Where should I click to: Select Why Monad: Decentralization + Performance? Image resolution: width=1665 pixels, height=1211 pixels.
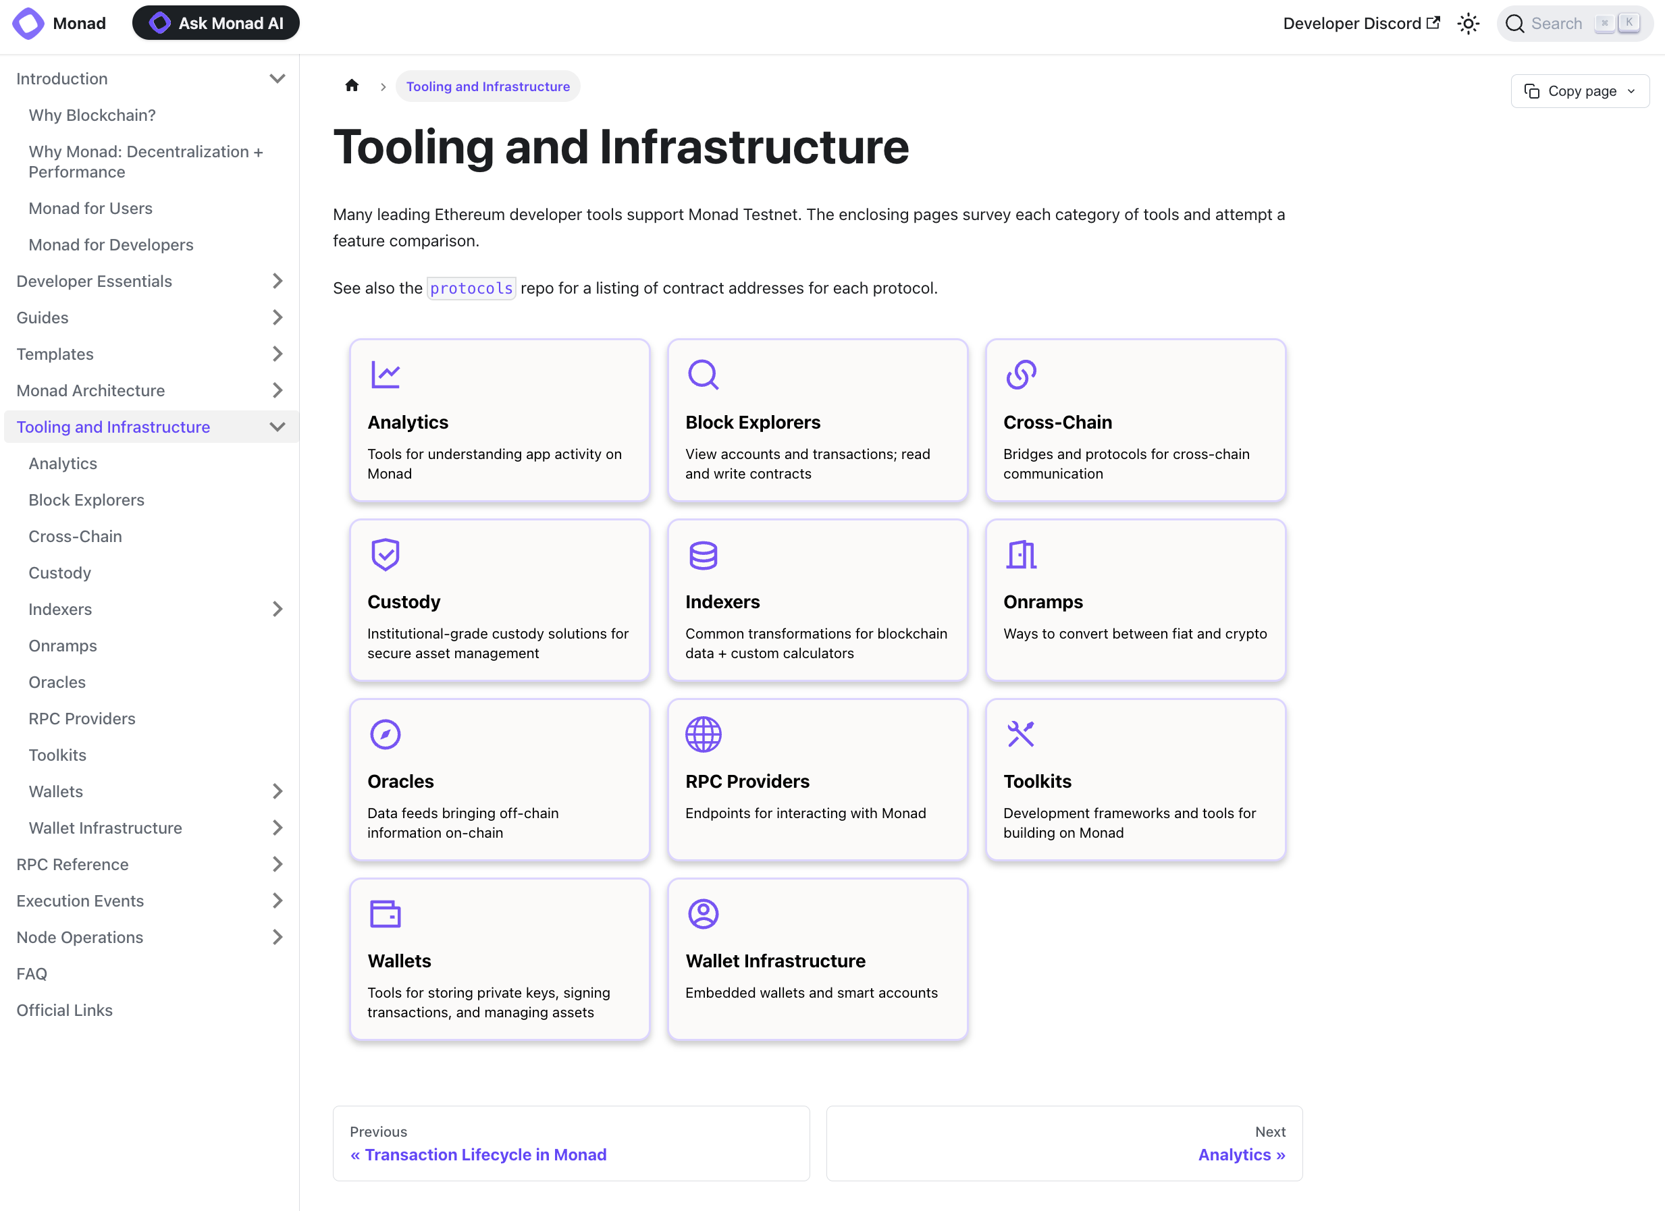pos(145,161)
